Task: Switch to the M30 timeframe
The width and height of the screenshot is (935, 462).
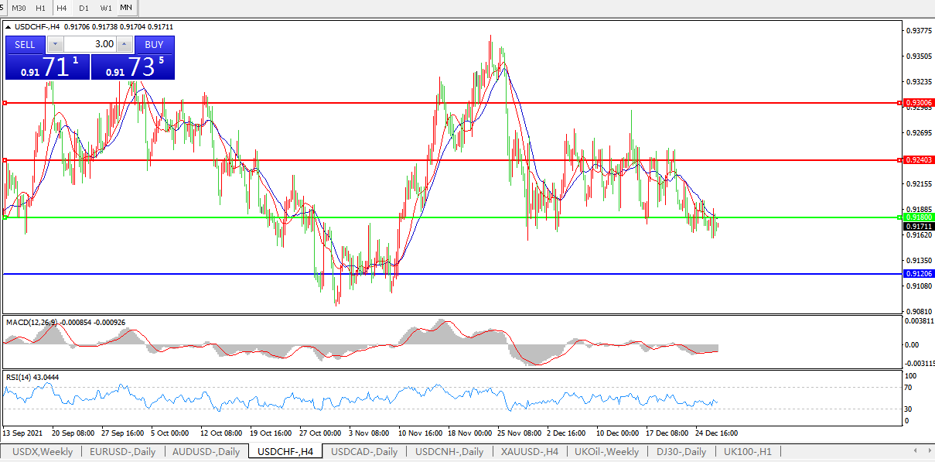Action: point(19,8)
